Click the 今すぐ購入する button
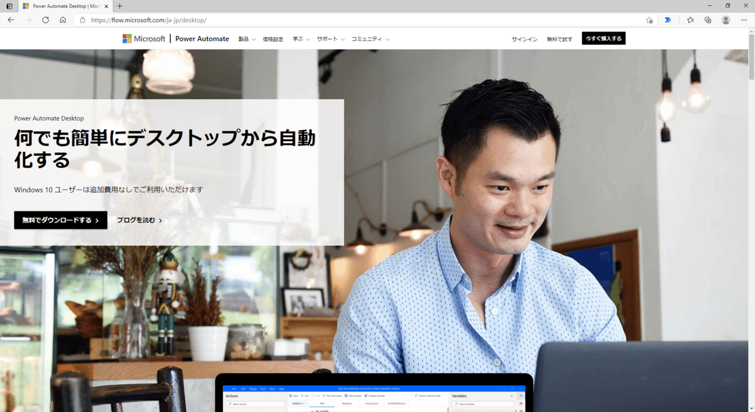This screenshot has width=755, height=412. pos(603,38)
